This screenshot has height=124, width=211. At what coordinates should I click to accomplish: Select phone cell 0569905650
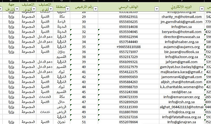pyautogui.click(x=128, y=77)
